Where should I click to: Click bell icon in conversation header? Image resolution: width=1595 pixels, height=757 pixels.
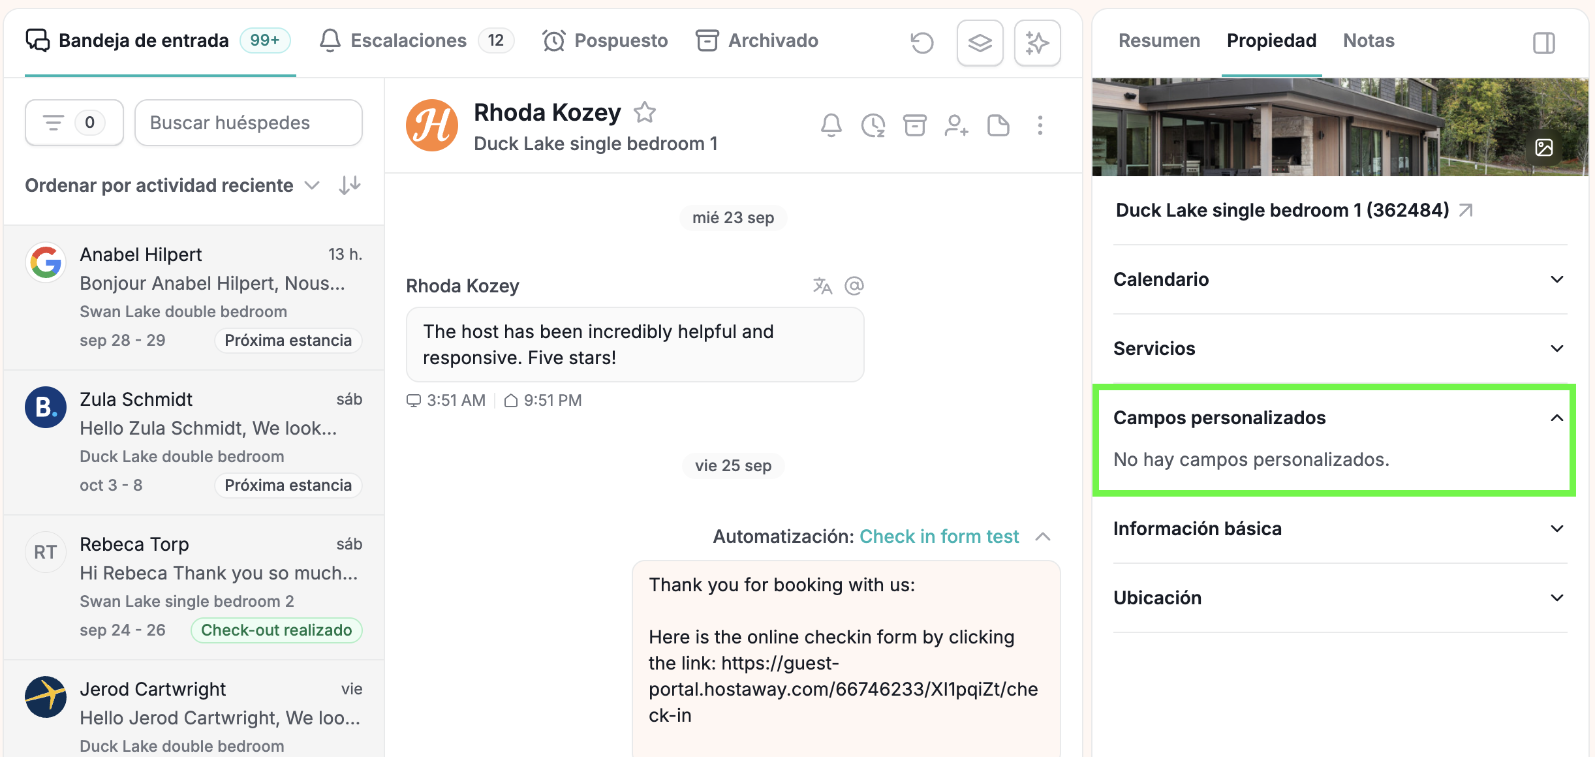click(x=831, y=125)
